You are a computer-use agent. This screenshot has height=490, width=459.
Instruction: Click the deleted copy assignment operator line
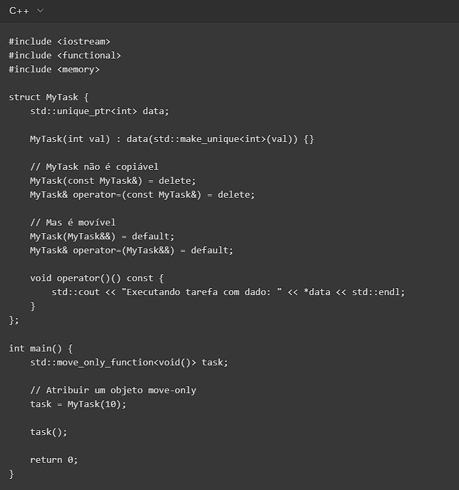click(142, 194)
